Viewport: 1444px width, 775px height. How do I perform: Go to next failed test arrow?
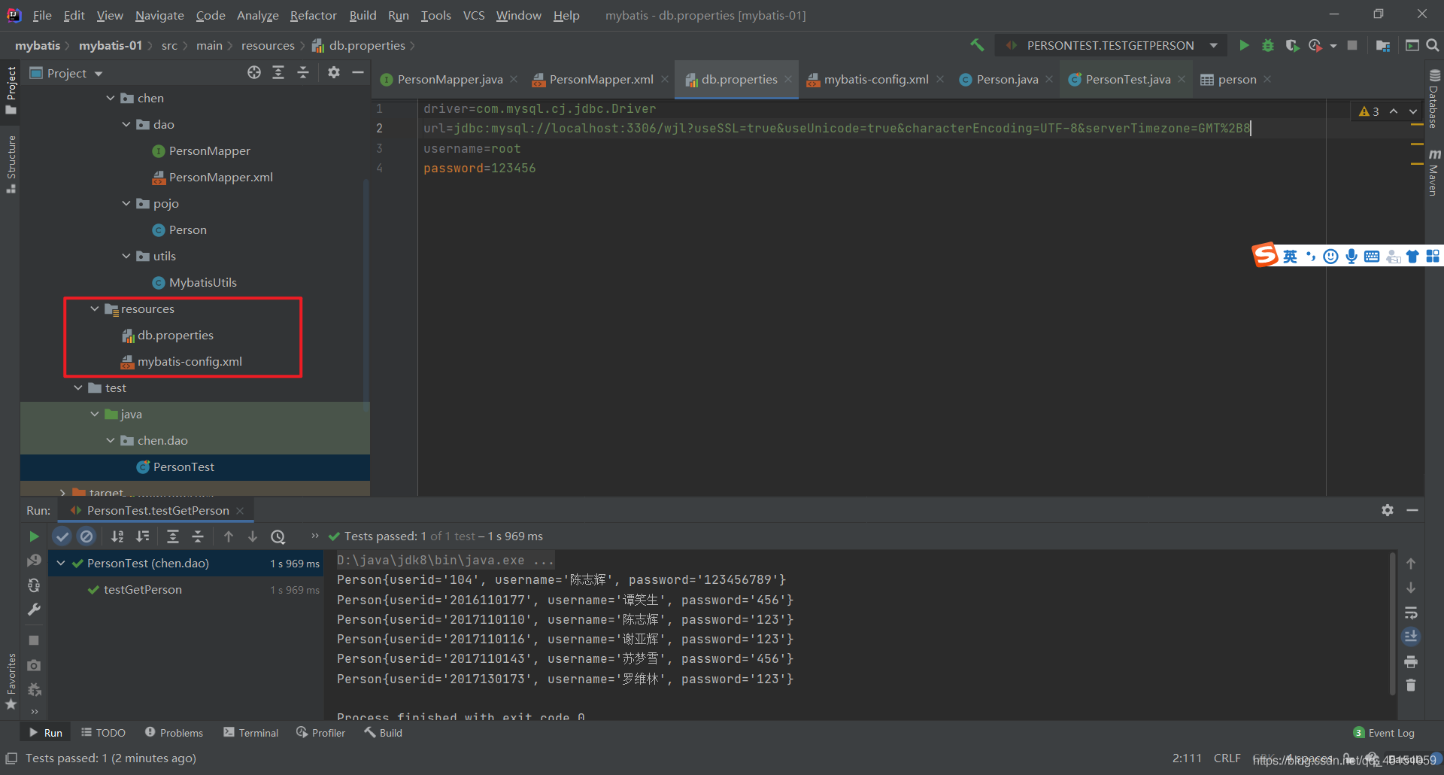point(253,536)
